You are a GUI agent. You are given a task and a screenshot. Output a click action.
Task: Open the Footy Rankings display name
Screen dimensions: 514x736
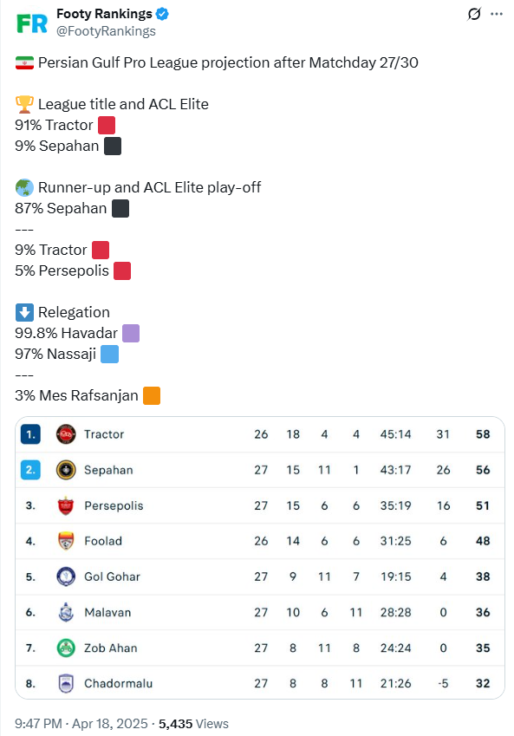click(x=104, y=14)
